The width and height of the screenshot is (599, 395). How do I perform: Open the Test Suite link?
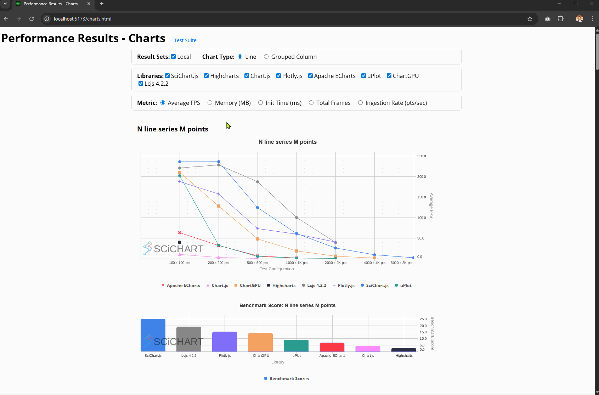185,40
